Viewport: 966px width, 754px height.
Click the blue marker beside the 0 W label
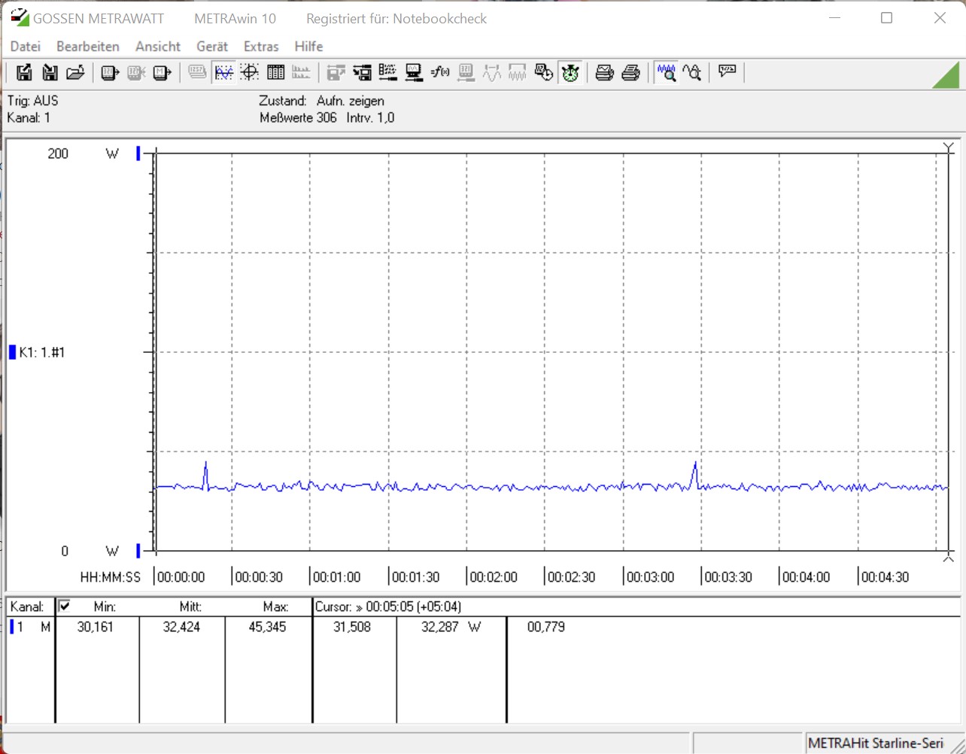click(x=138, y=552)
